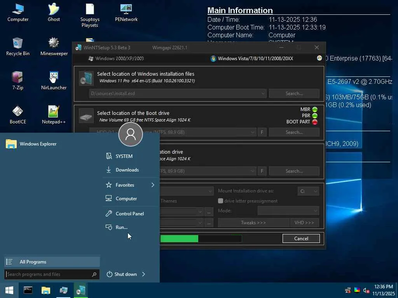Click Search... for installation files
This screenshot has height=298, width=398.
click(x=294, y=94)
